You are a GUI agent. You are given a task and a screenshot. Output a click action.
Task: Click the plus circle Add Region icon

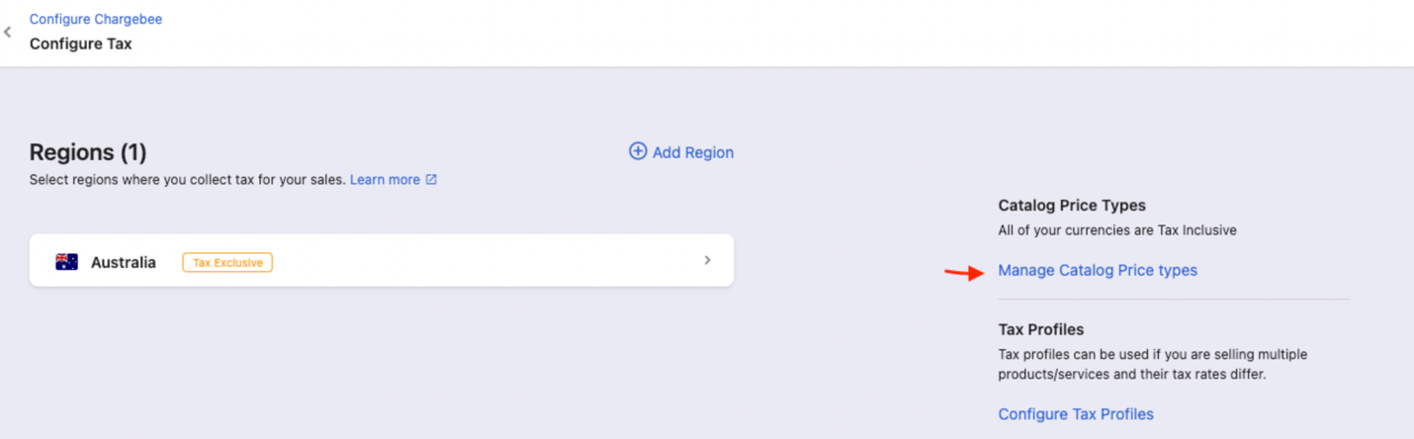click(638, 151)
